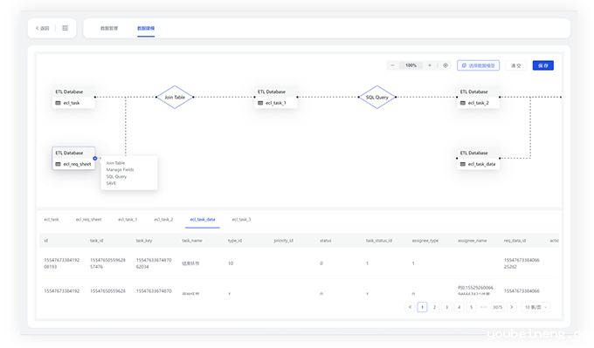Go to page 1 in pagination

[423, 307]
